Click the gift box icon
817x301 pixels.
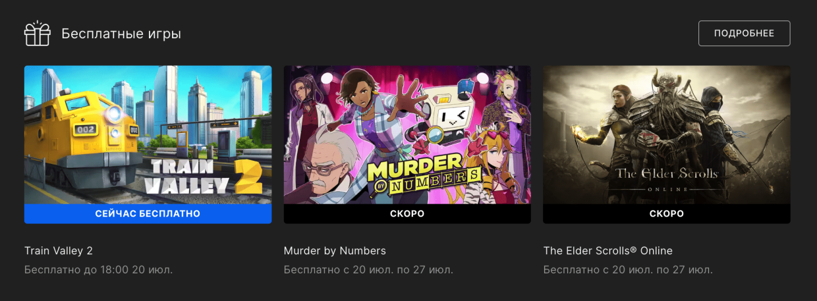pyautogui.click(x=38, y=33)
